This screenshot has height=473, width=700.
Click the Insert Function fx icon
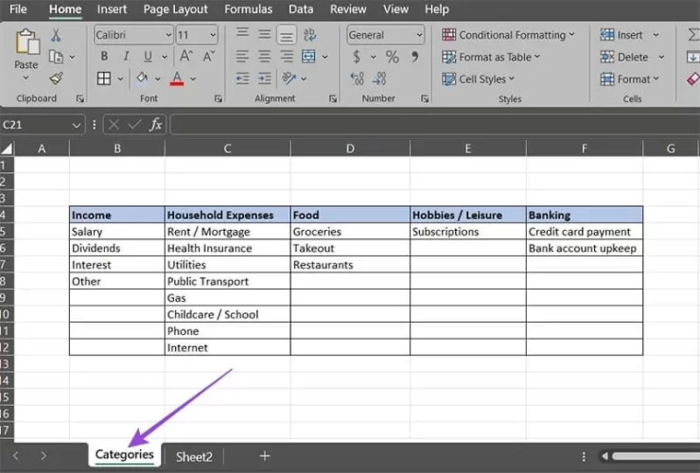(x=156, y=124)
